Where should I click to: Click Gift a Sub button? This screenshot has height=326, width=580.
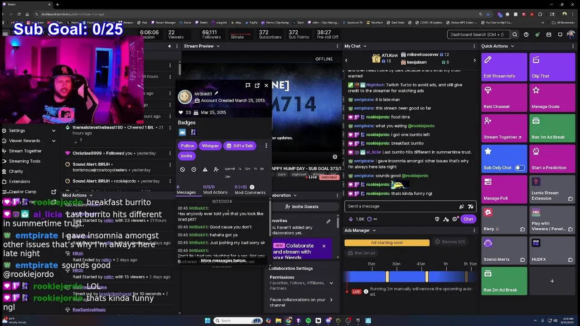coord(240,146)
